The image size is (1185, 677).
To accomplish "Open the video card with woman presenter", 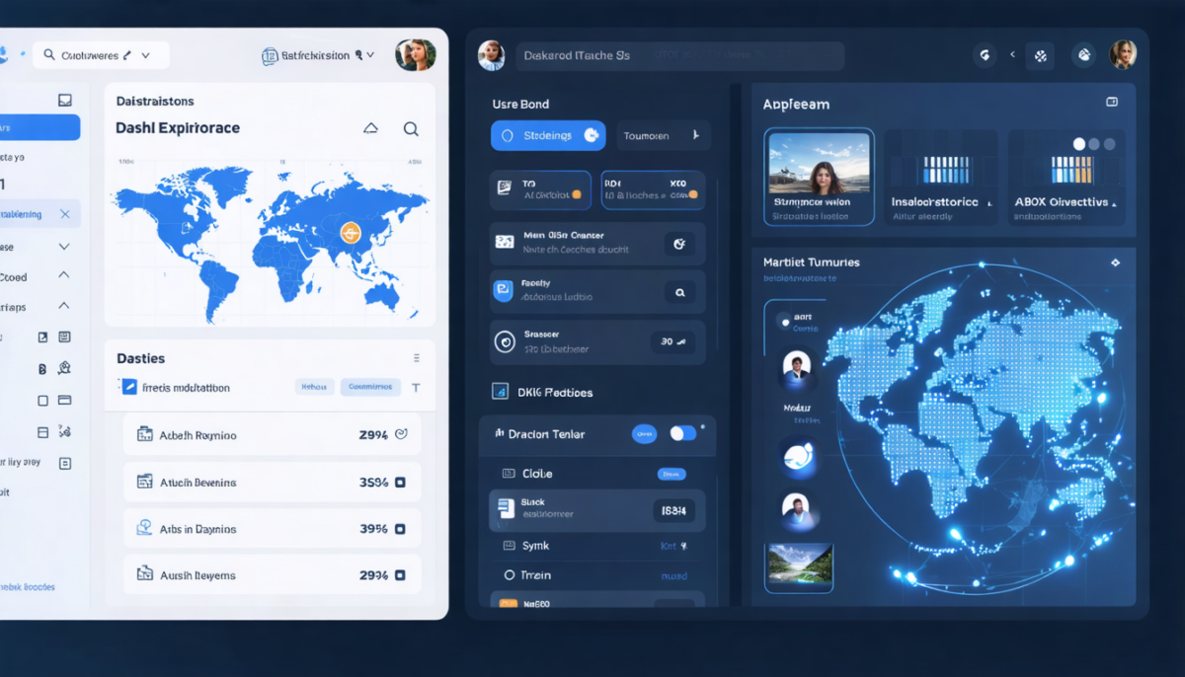I will [x=820, y=177].
